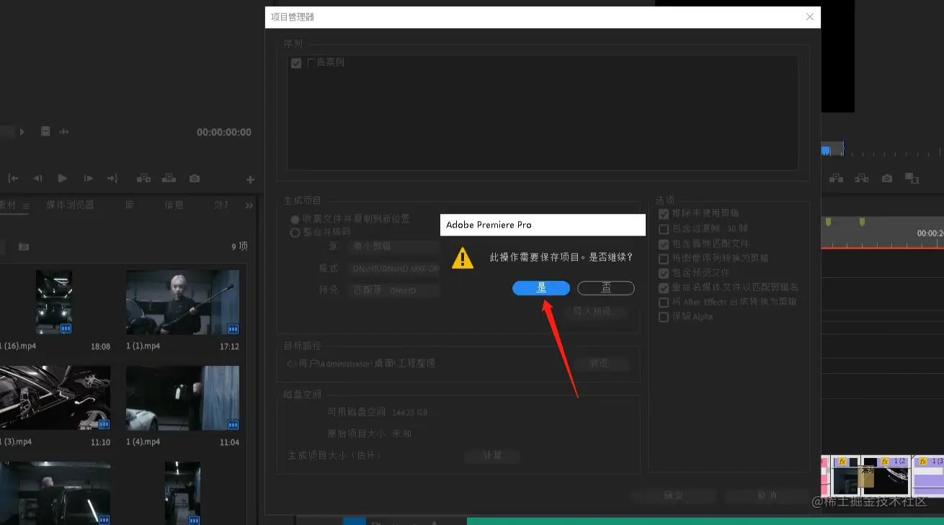Export frame with source monitor camera icon
This screenshot has width=944, height=525.
tap(195, 178)
